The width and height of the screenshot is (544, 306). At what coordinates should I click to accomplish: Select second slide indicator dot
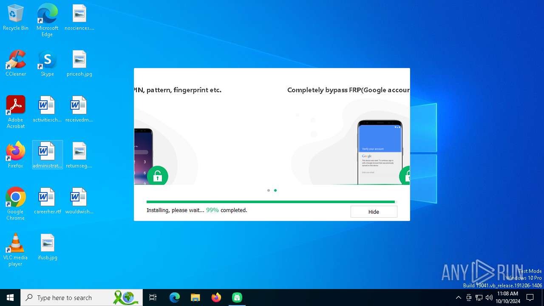[x=275, y=190]
